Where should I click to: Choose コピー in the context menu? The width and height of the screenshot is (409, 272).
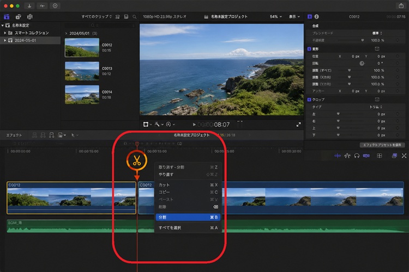tap(188, 192)
